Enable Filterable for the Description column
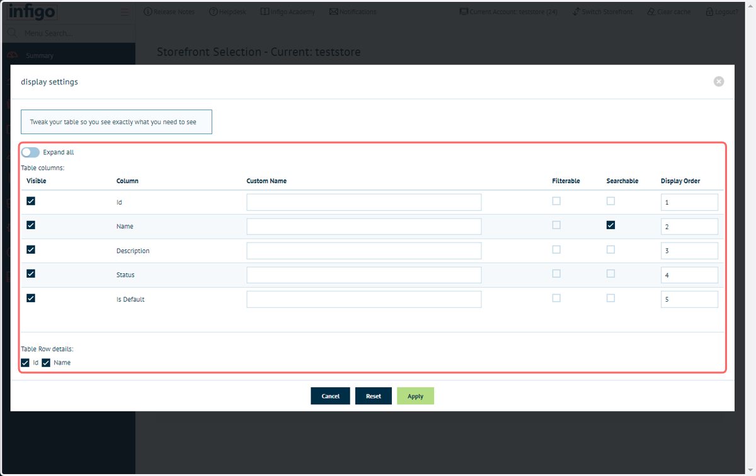Viewport: 756px width, 476px height. [x=556, y=249]
